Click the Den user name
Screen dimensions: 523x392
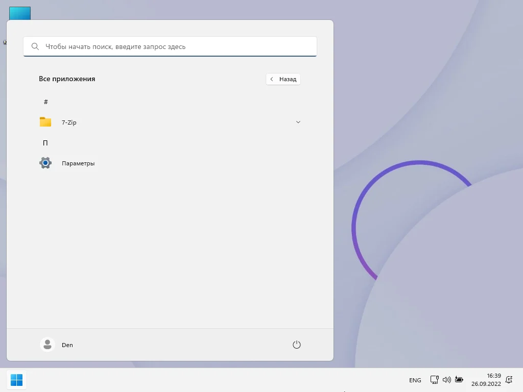point(67,345)
